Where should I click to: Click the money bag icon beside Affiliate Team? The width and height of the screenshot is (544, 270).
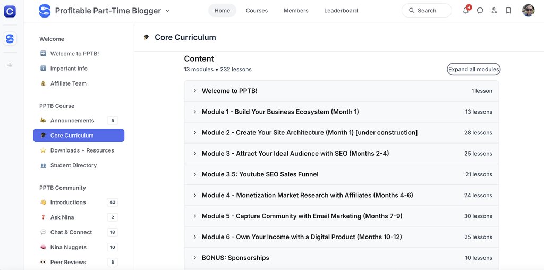[43, 83]
